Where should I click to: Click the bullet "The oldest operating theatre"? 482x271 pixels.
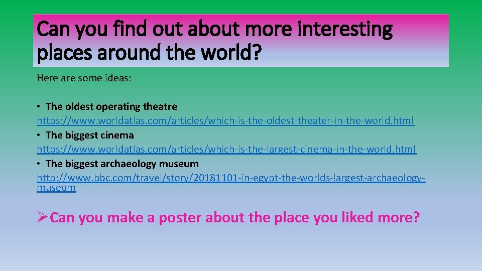point(111,106)
